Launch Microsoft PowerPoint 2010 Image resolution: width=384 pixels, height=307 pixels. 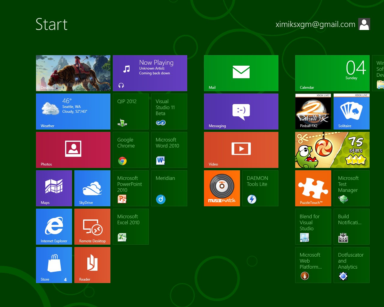131,188
